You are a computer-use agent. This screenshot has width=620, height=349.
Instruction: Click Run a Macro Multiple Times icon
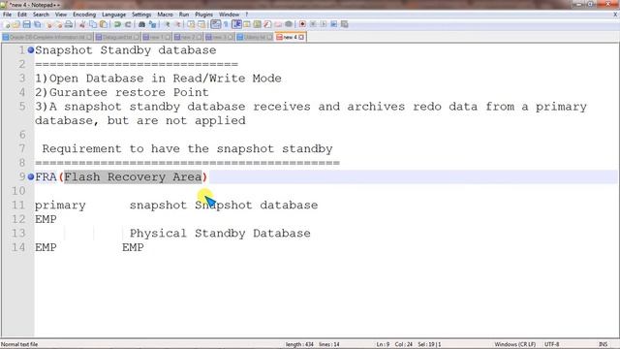coord(334,24)
